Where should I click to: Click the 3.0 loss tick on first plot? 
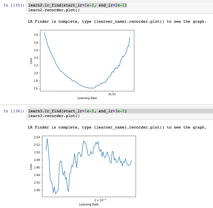coord(36,35)
